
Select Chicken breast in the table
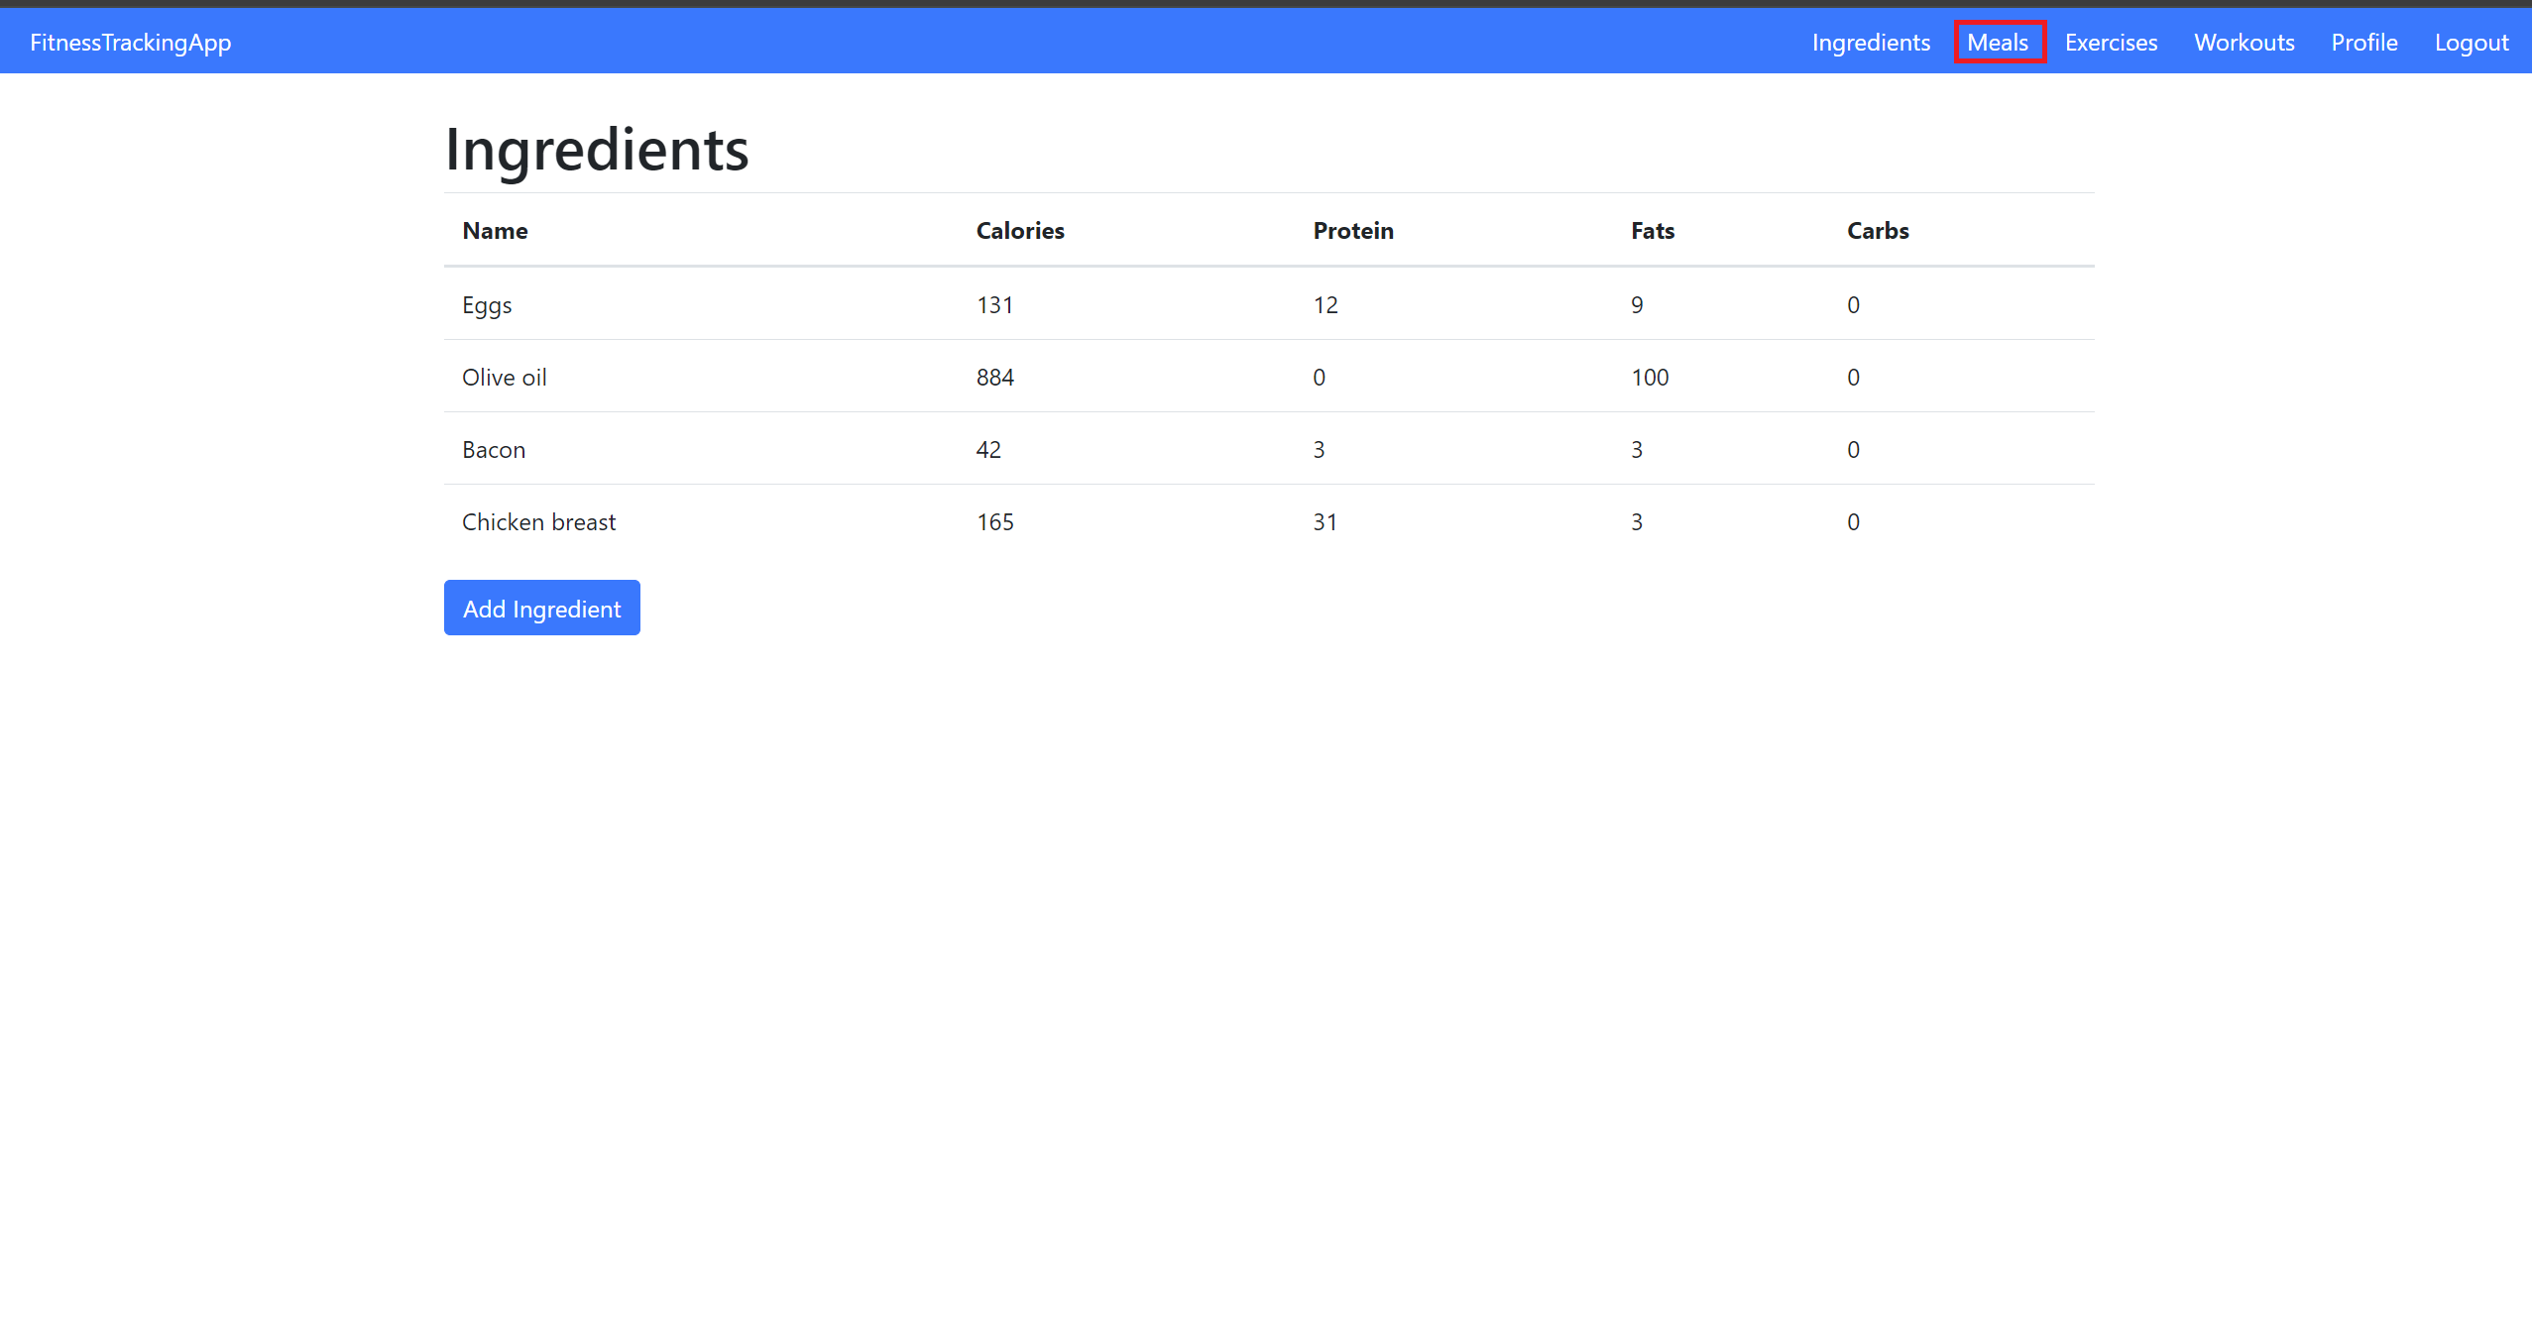click(538, 522)
